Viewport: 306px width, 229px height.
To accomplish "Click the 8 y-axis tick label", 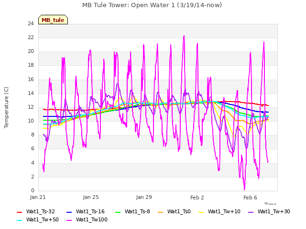I will coord(33,135).
